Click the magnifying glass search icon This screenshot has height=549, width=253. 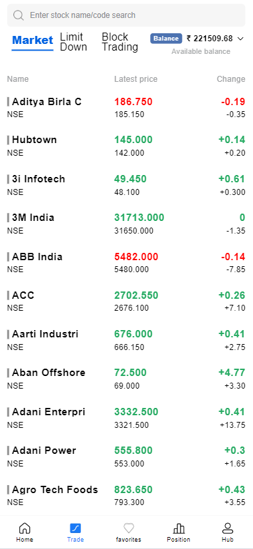18,15
